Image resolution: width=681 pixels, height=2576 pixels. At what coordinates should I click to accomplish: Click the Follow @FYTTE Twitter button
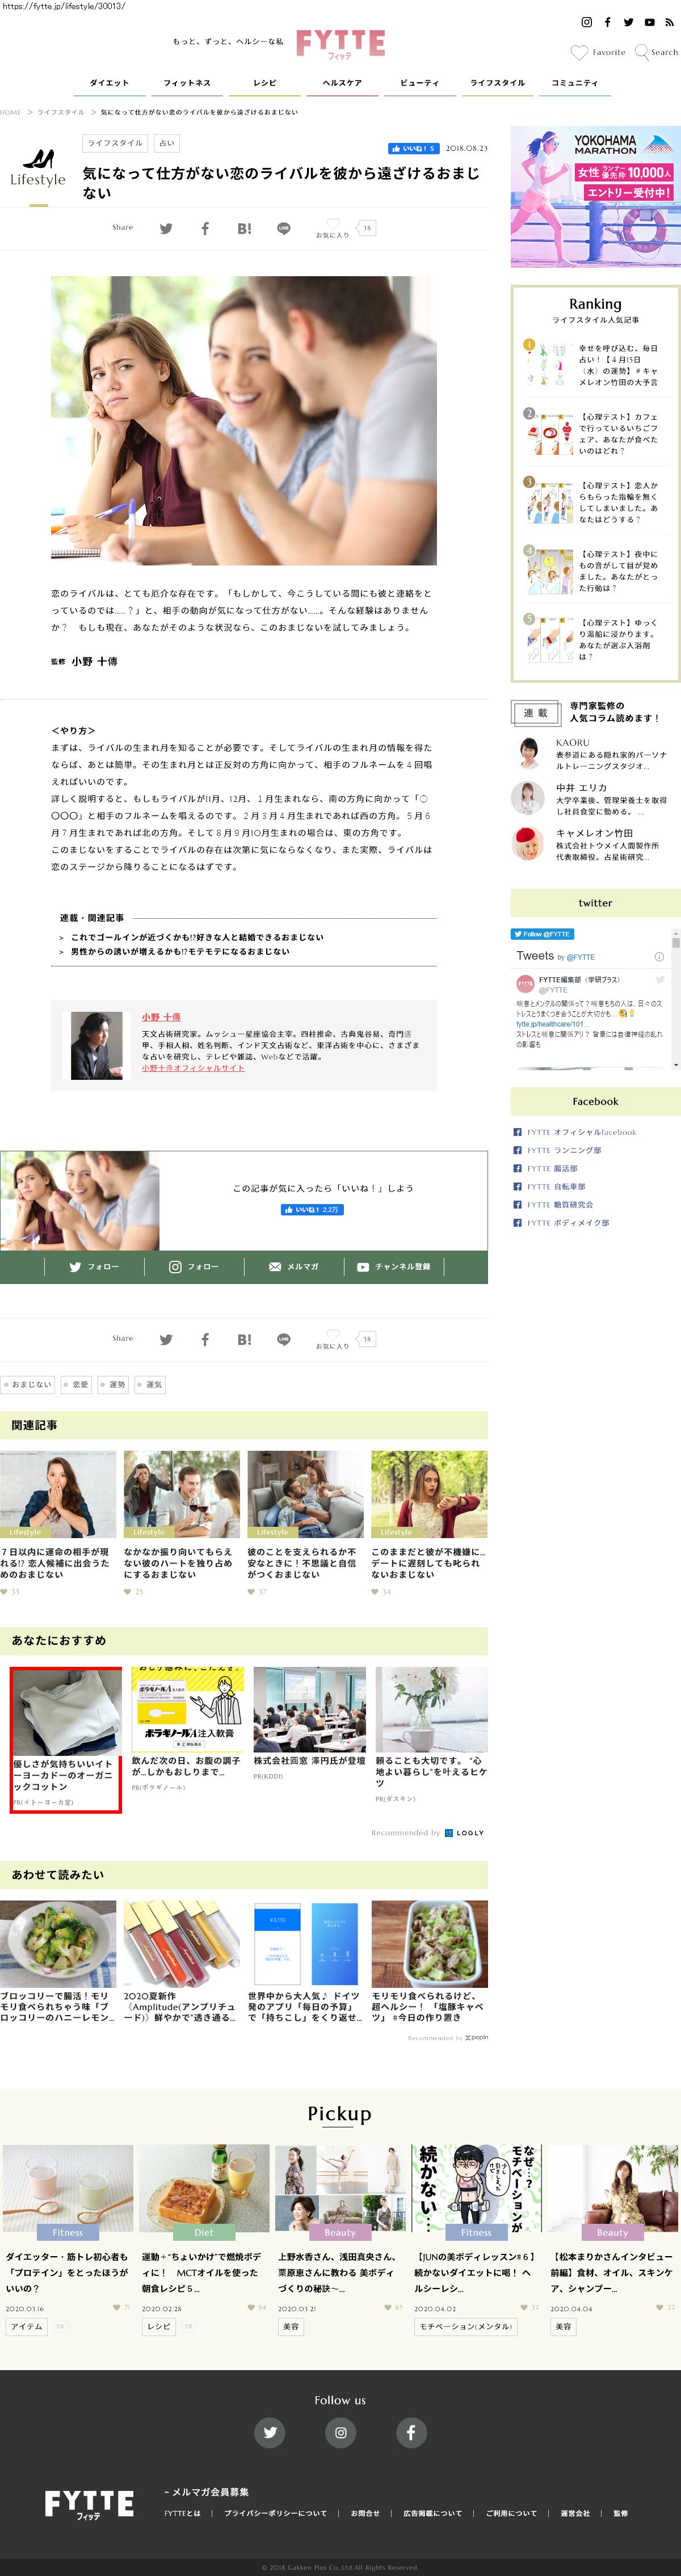[542, 934]
